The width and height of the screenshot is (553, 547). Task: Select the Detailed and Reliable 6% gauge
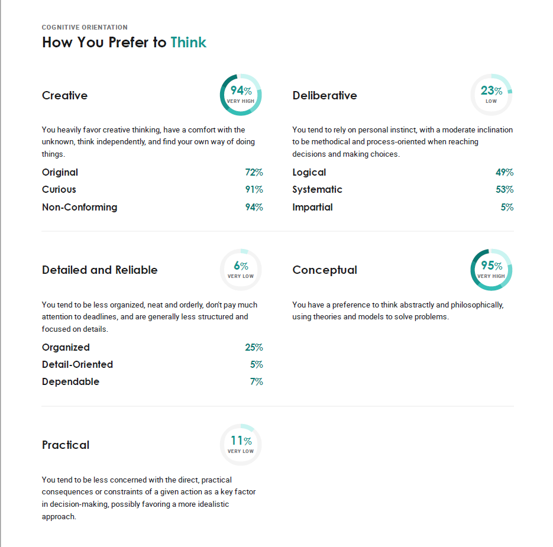(x=241, y=270)
